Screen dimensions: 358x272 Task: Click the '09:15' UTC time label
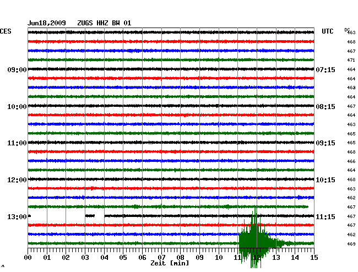pyautogui.click(x=326, y=143)
